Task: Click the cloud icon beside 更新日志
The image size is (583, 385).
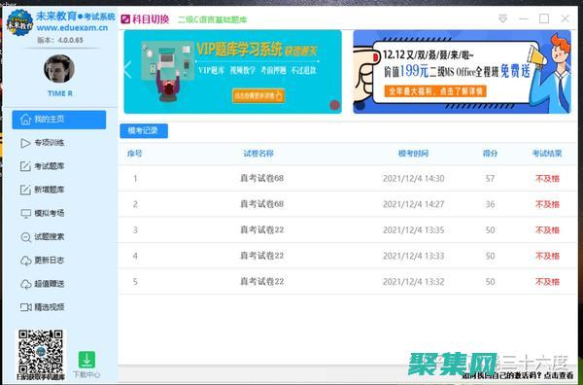Action: tap(25, 261)
